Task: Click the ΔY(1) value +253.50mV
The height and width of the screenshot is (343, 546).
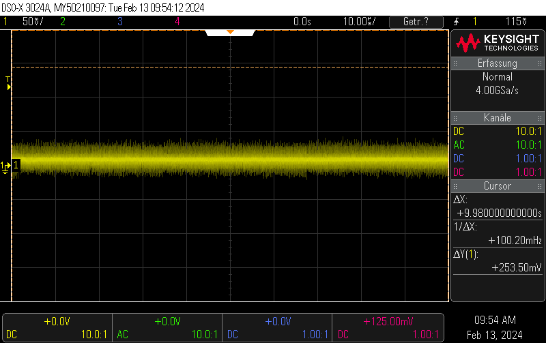Action: tap(517, 267)
